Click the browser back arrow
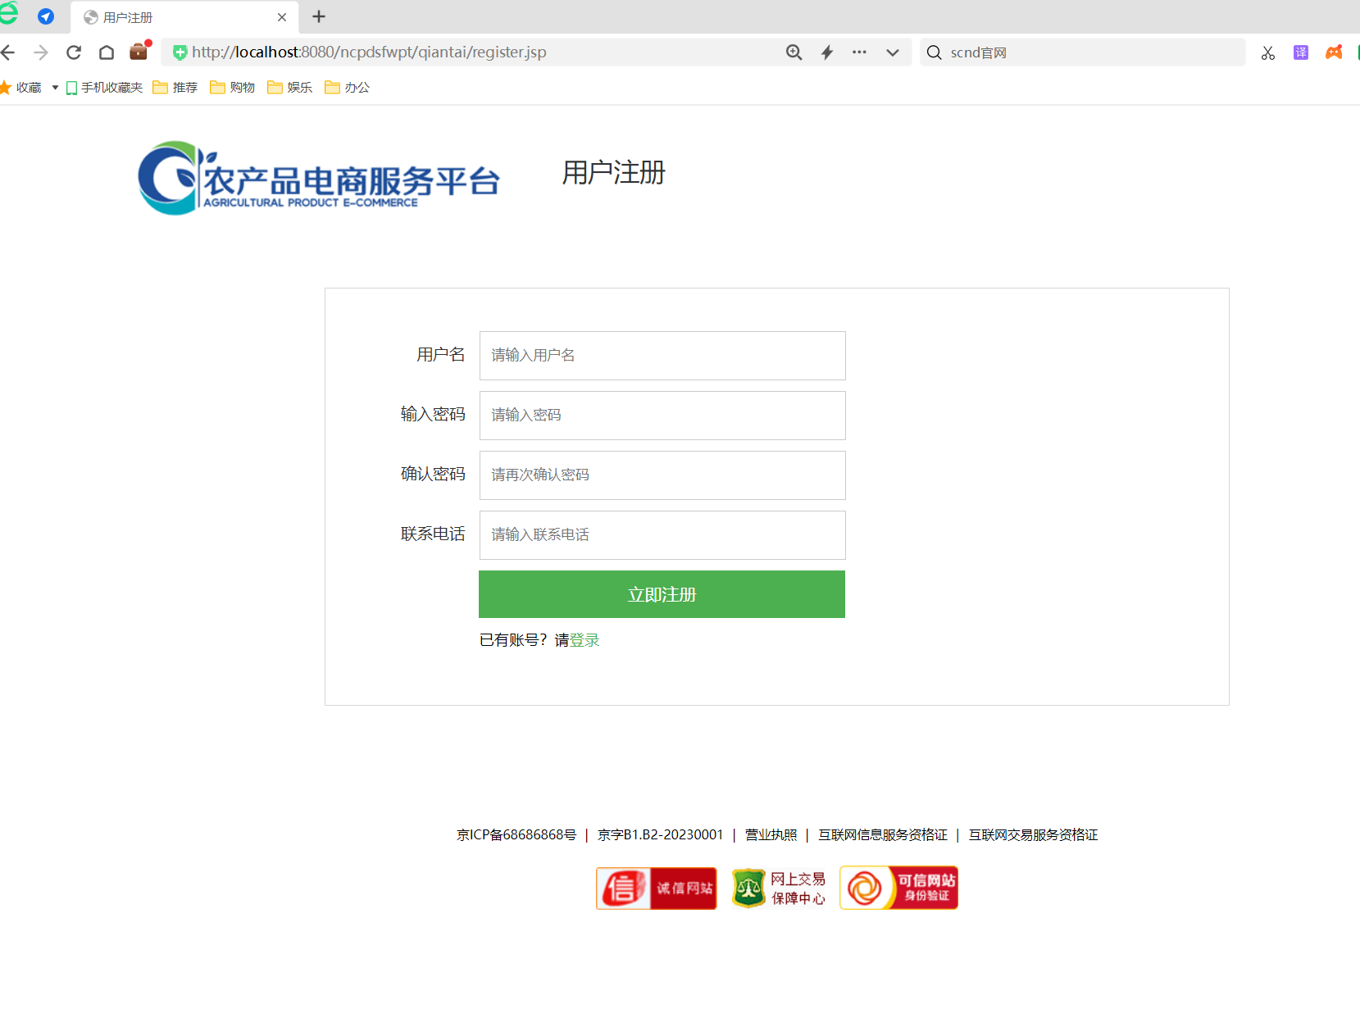The width and height of the screenshot is (1360, 1018). pyautogui.click(x=8, y=52)
